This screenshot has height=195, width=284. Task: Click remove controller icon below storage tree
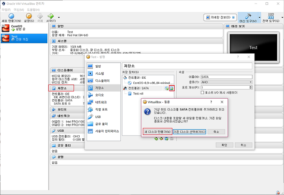click(x=161, y=139)
